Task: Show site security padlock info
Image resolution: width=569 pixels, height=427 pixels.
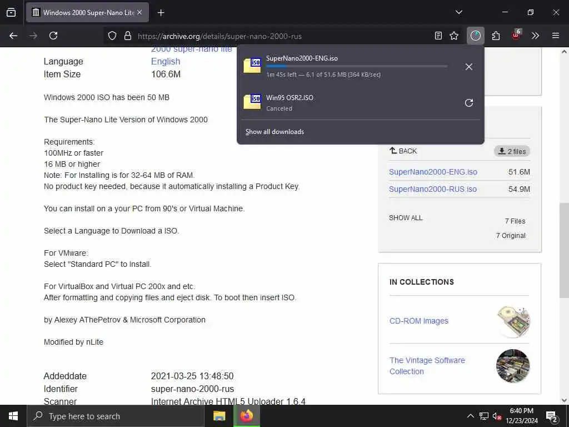Action: coord(127,36)
